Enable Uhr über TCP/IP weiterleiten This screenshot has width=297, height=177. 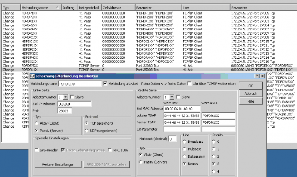pos(190,84)
